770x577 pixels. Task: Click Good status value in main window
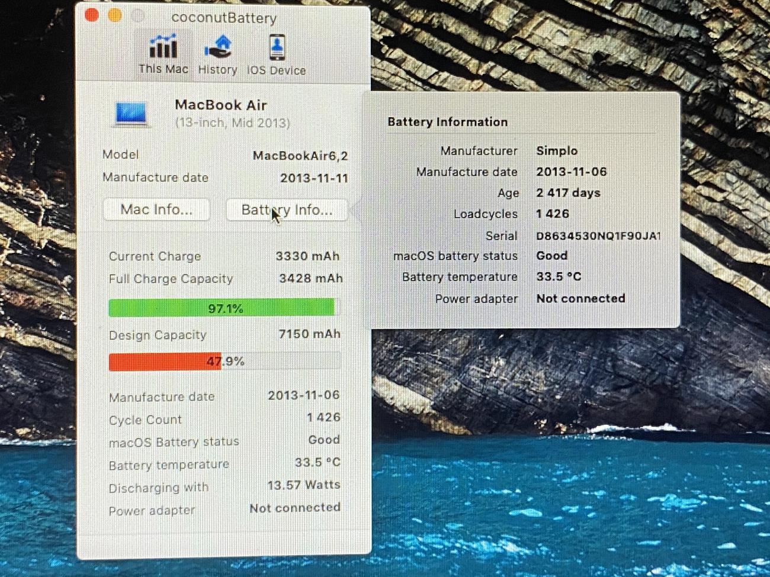(x=324, y=440)
